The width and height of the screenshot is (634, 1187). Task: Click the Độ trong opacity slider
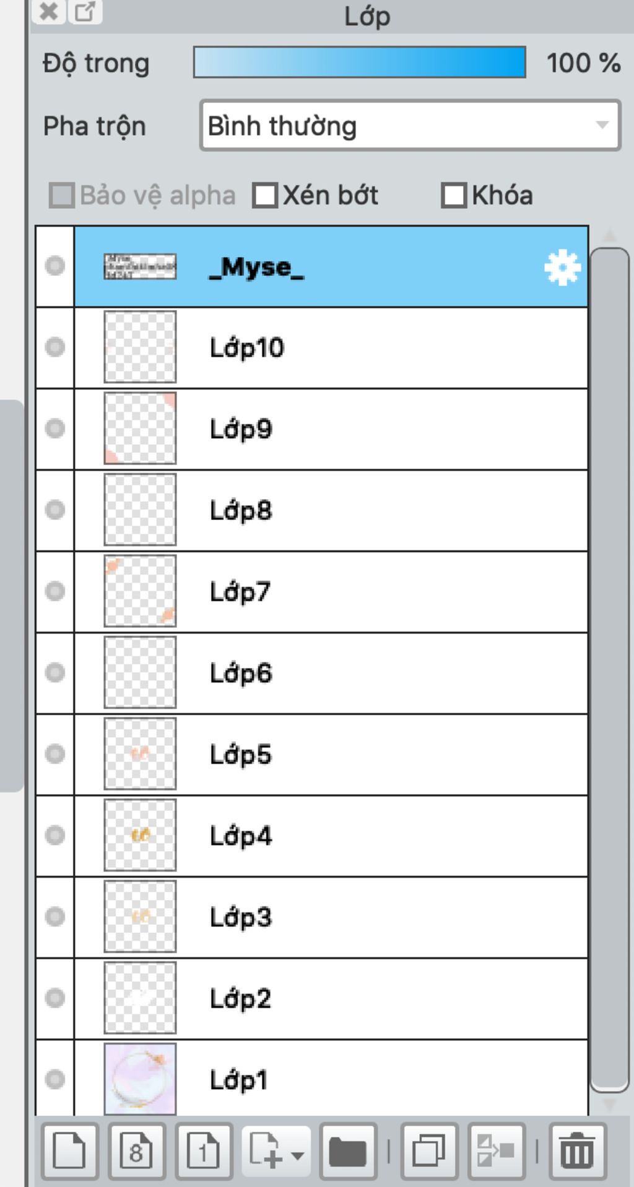pos(360,62)
